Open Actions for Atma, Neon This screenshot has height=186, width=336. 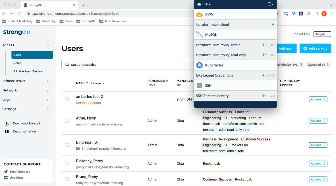coord(318,121)
